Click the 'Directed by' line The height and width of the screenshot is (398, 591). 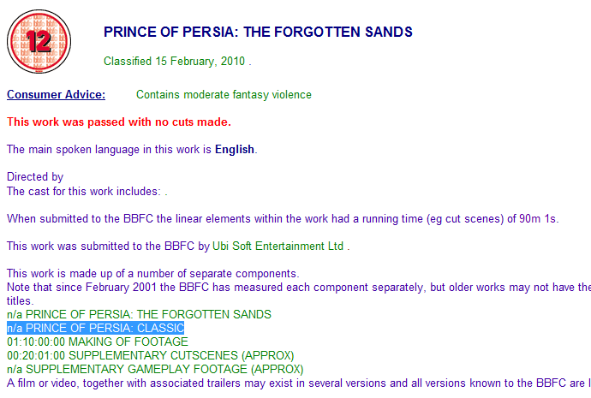click(x=35, y=177)
